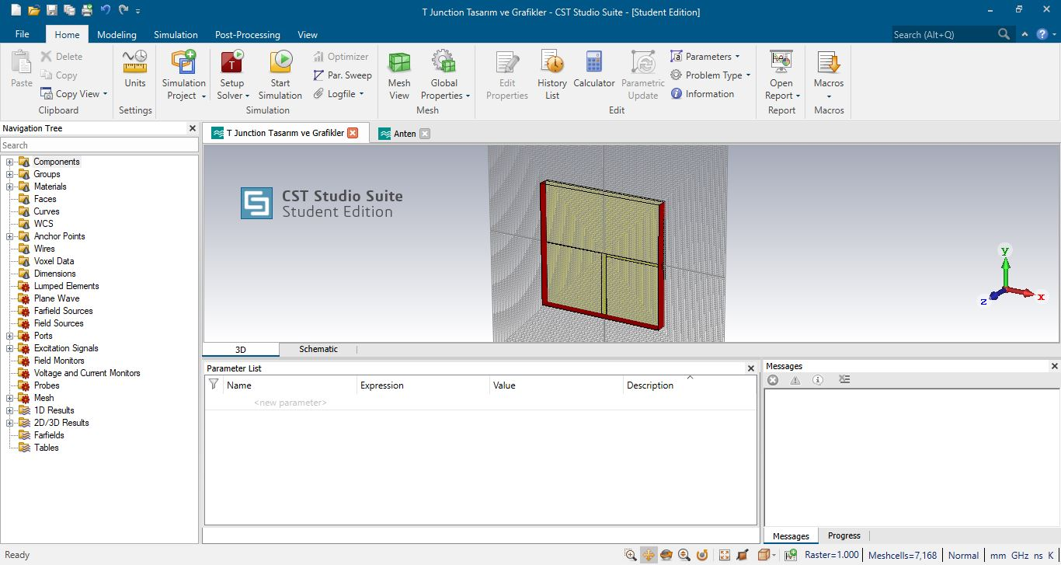The height and width of the screenshot is (565, 1061).
Task: Activate zoom tool in status bar
Action: coord(631,555)
